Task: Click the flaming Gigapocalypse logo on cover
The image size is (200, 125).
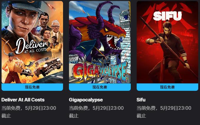Action: [100, 72]
